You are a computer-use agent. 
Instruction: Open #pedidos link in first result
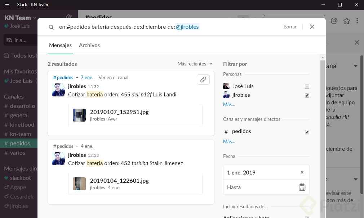coord(63,77)
